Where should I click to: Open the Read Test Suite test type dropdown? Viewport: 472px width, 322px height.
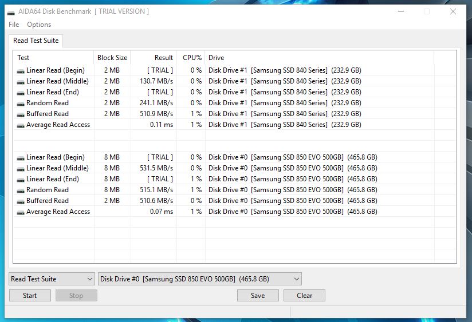tap(52, 279)
